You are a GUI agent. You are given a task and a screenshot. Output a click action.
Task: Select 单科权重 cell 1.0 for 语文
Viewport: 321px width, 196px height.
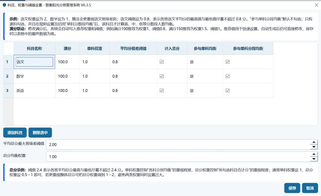(95, 62)
